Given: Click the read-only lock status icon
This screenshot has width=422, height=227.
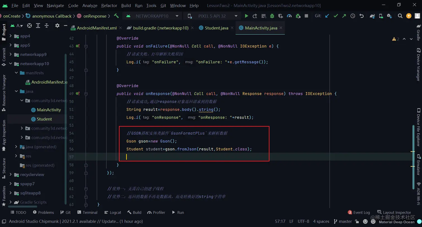Looking at the screenshot, I should 357,221.
